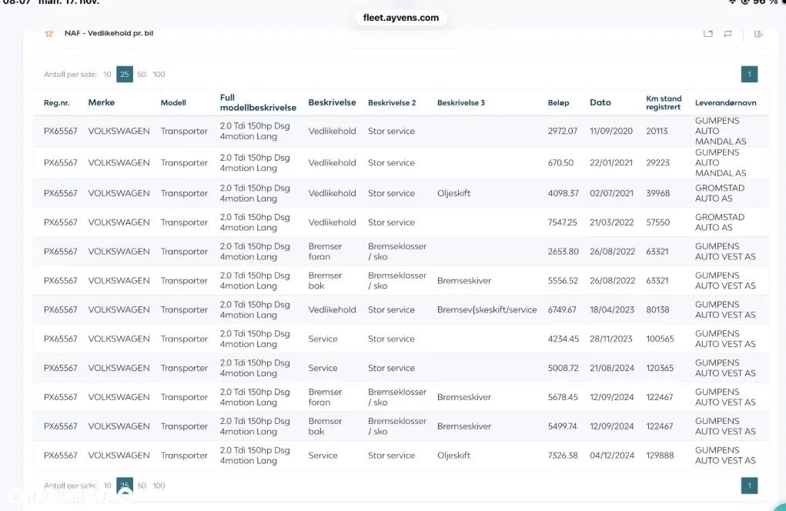
Task: Select top 25 rows per page option
Action: pyautogui.click(x=125, y=74)
